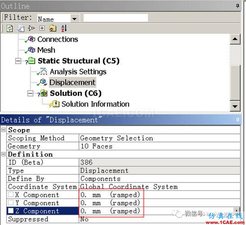Image resolution: width=246 pixels, height=225 pixels.
Task: Open the Filter Name dropdown
Action: (74, 19)
